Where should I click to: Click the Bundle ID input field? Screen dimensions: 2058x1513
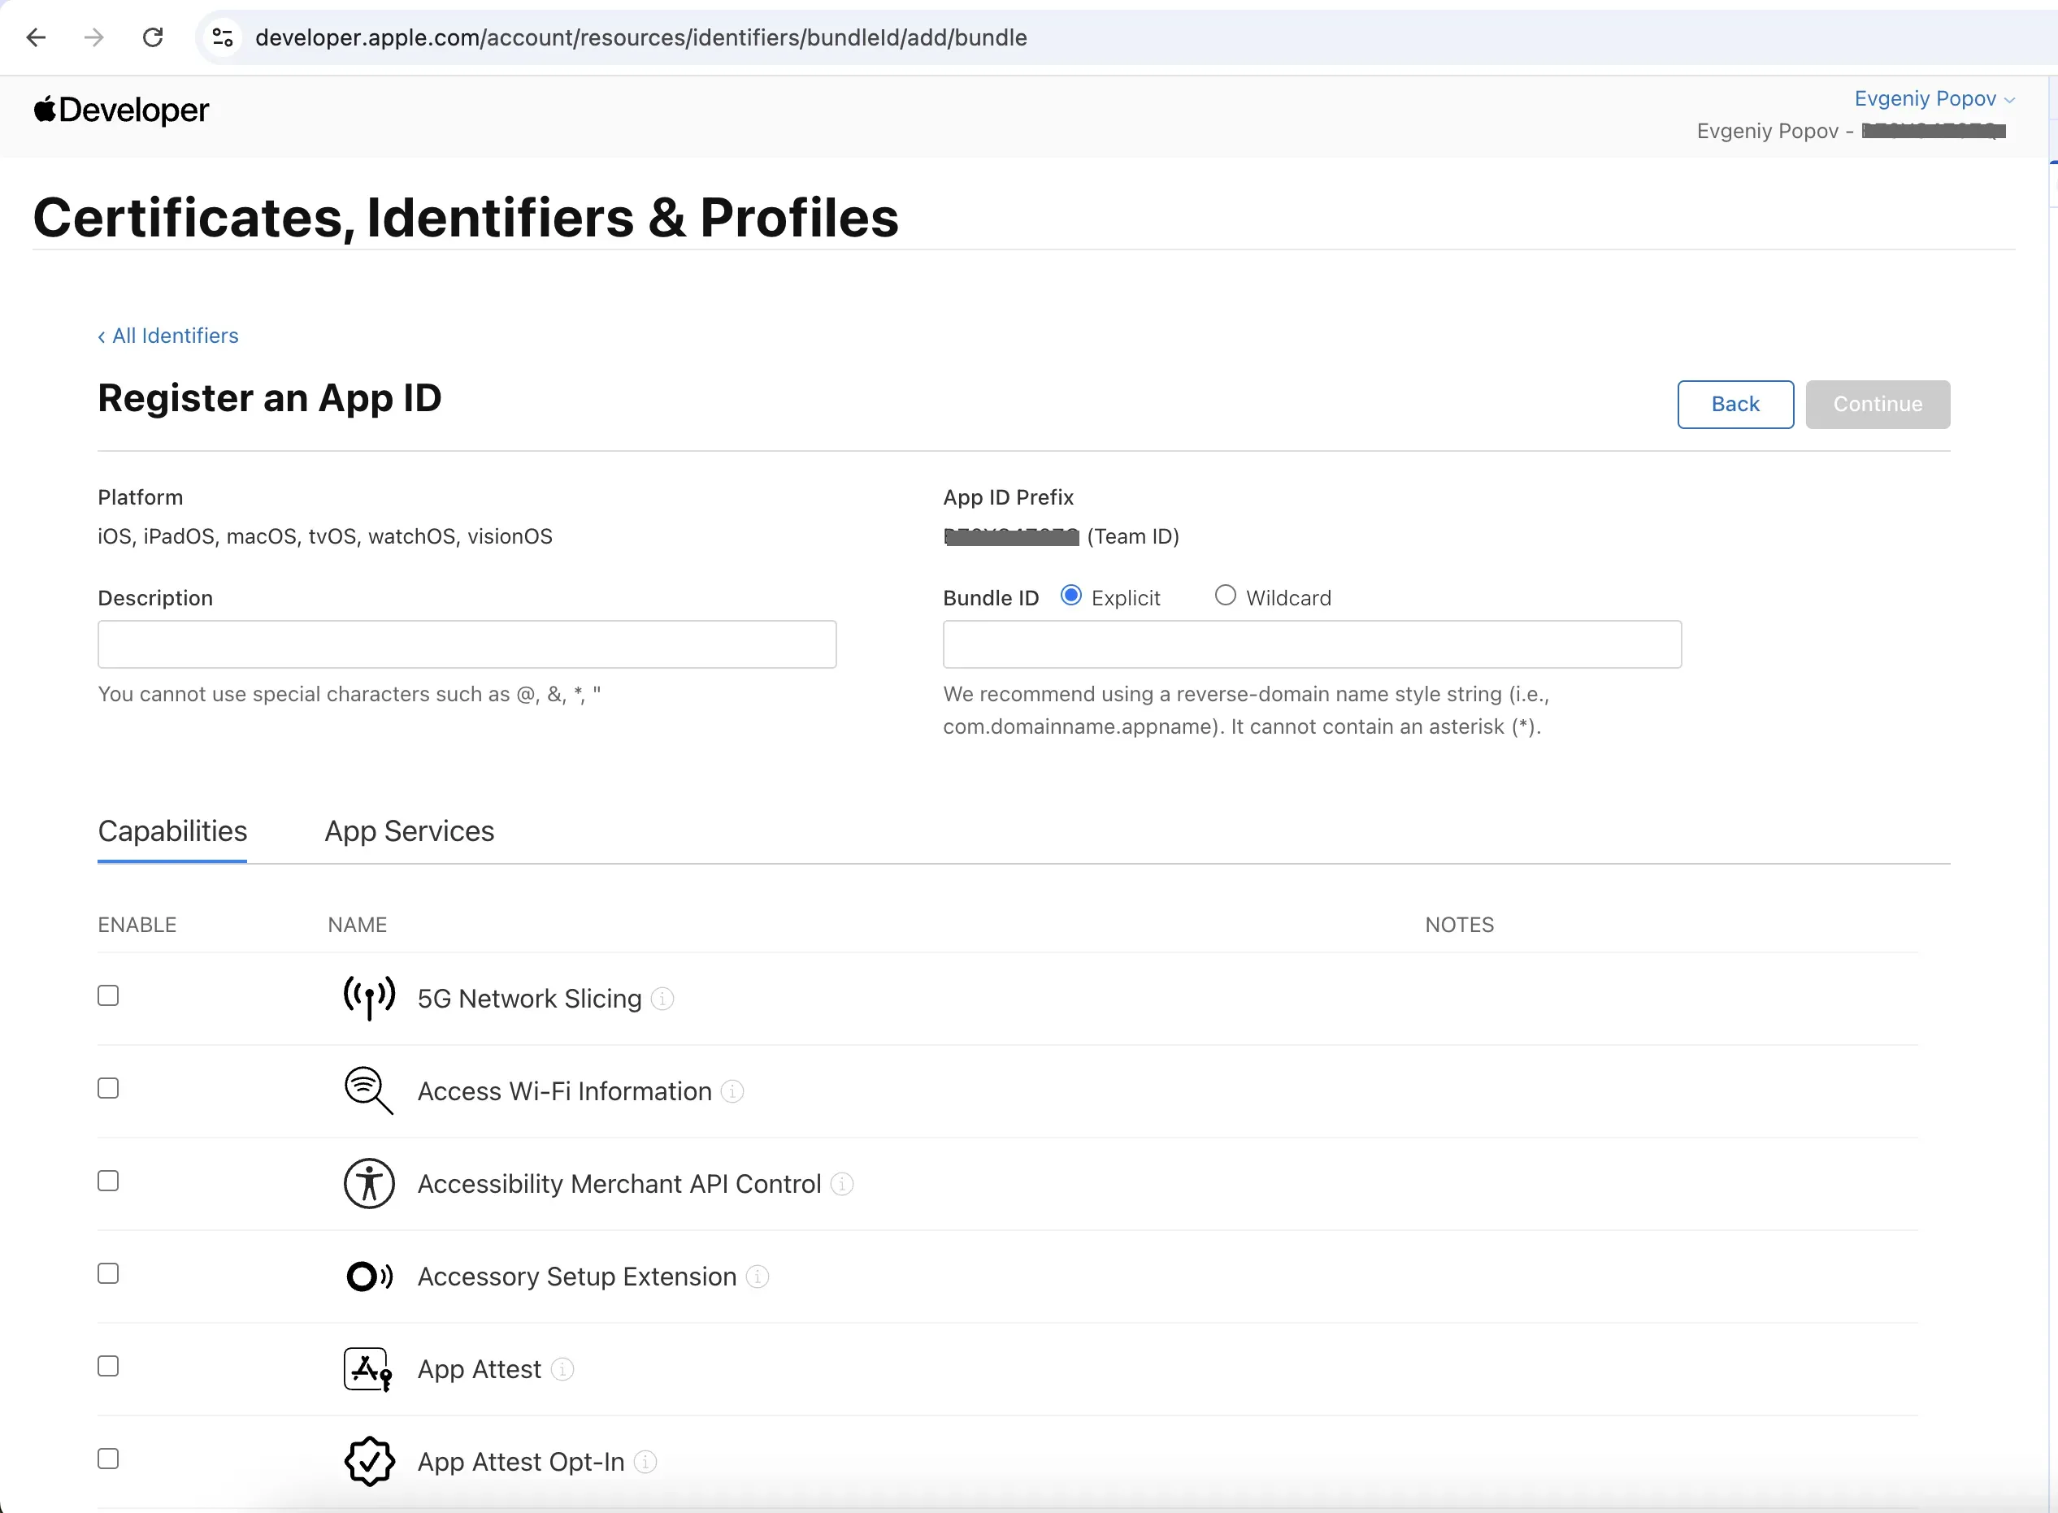pos(1312,644)
